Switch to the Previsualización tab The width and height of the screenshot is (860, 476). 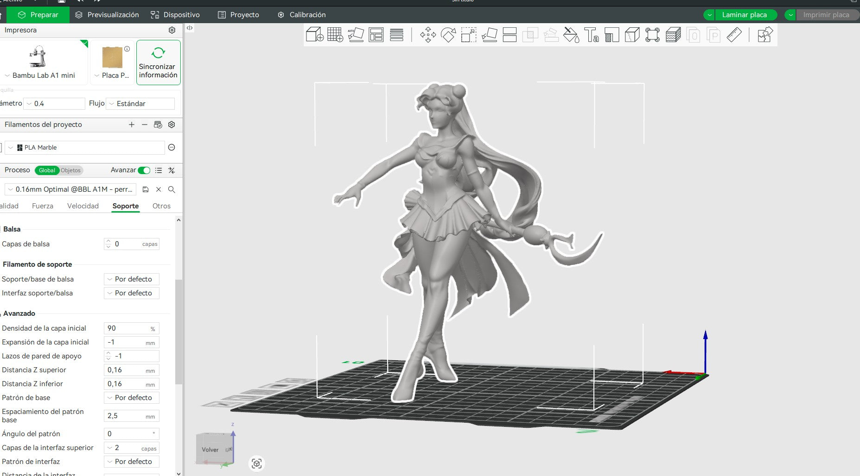[x=107, y=15]
